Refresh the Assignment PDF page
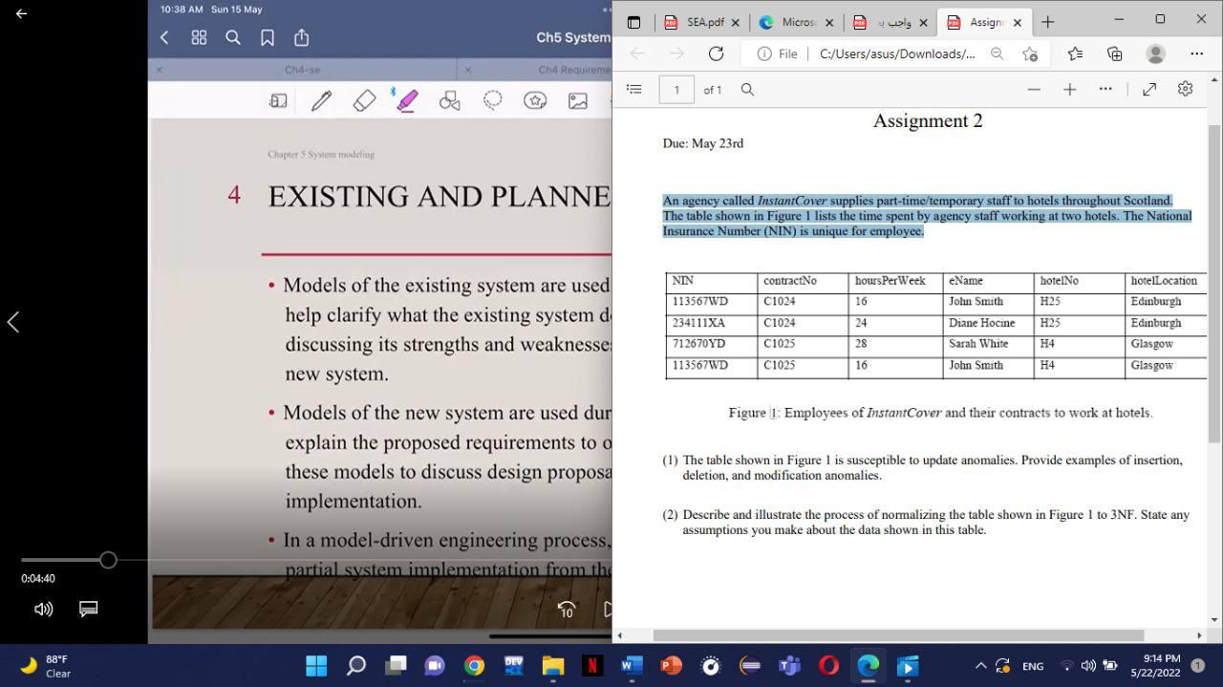Image resolution: width=1223 pixels, height=687 pixels. 716,54
